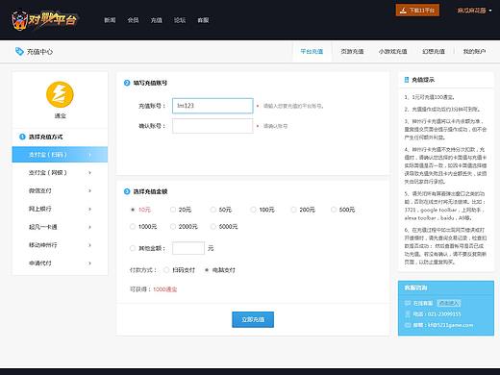Click the step 3 circle icon by 选择充值金额

pyautogui.click(x=127, y=191)
